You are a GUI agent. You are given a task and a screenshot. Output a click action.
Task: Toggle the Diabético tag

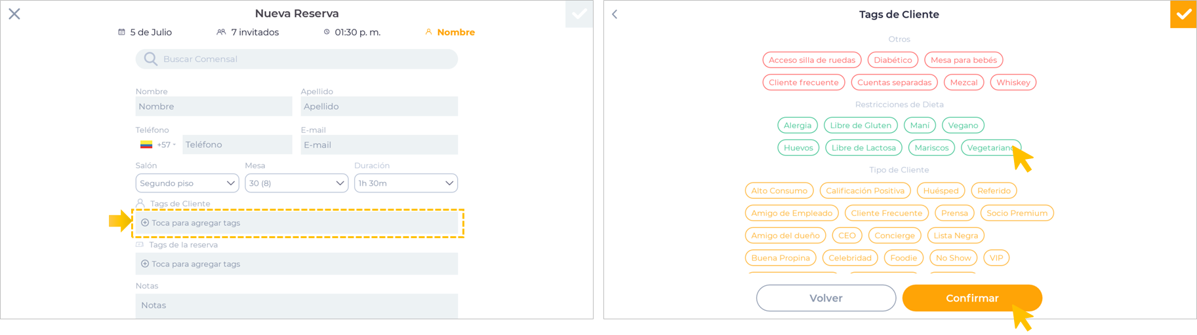(893, 60)
